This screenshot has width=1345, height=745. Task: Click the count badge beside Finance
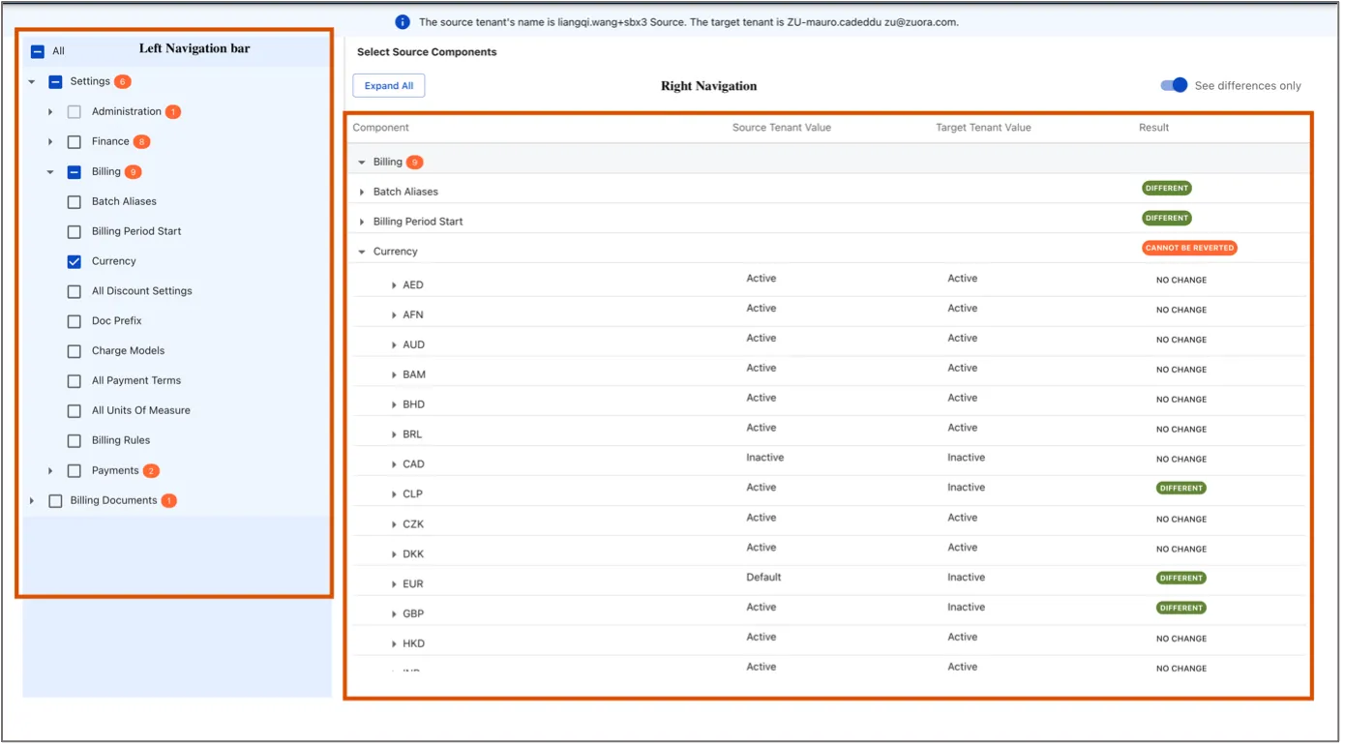tap(141, 142)
